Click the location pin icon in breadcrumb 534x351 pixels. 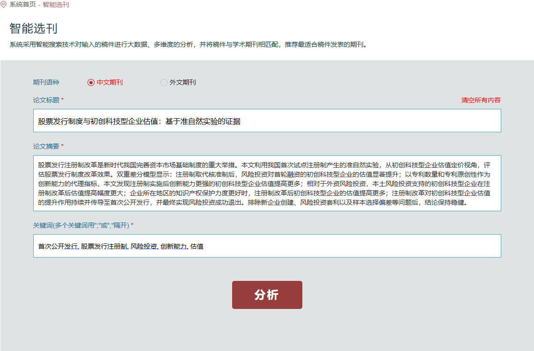(x=4, y=5)
